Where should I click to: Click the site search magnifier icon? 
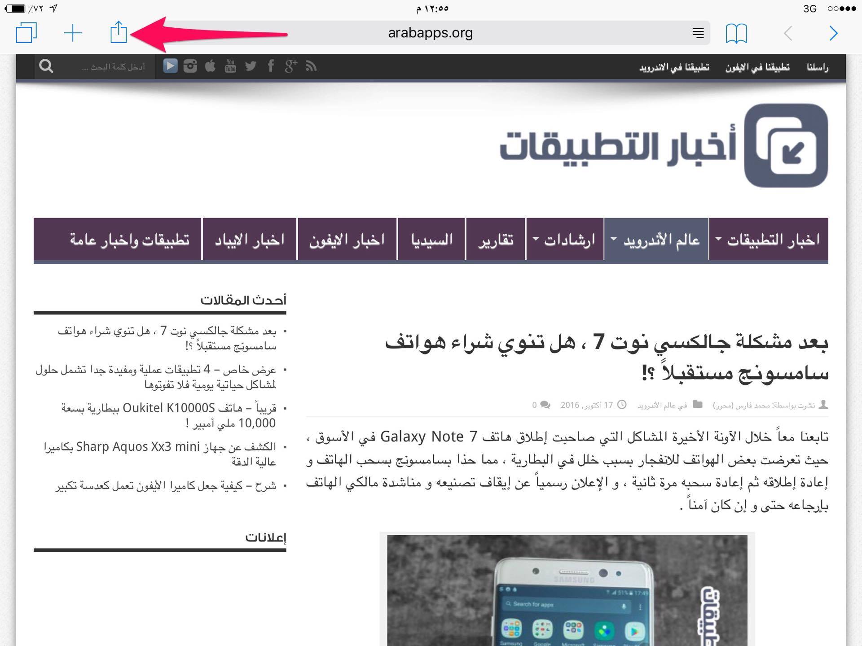[46, 66]
